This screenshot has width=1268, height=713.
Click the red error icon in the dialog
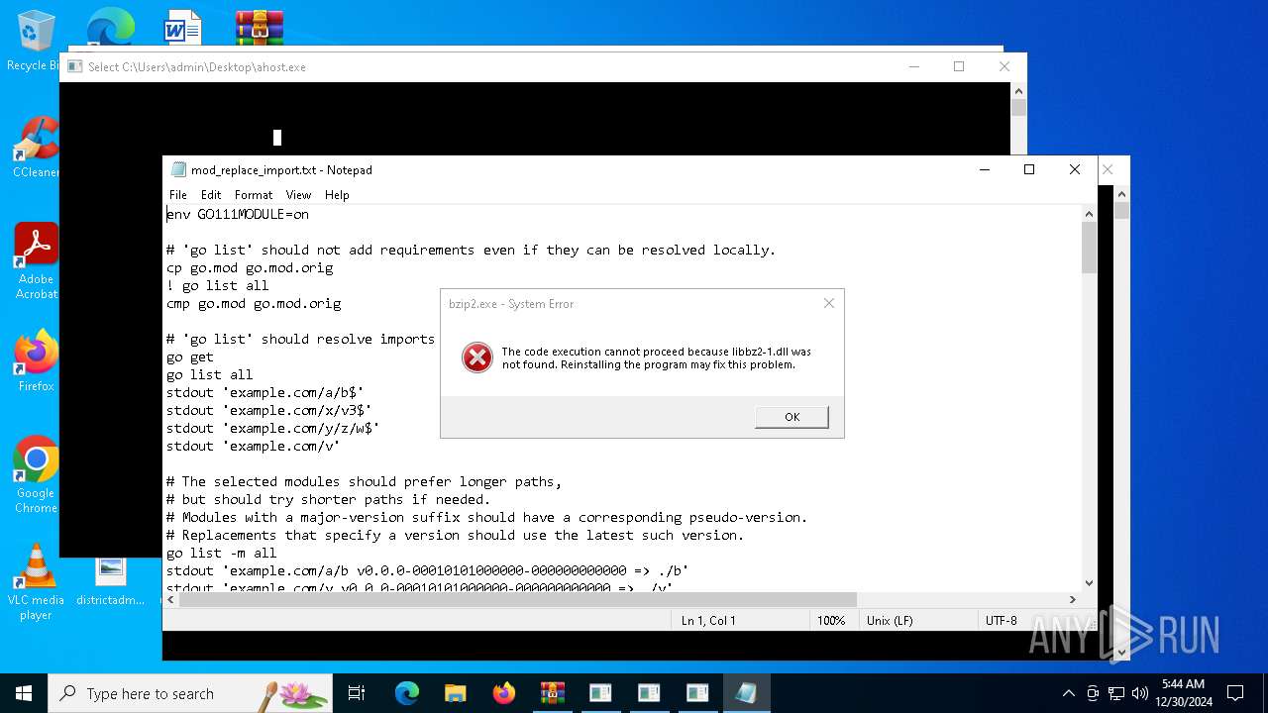(477, 357)
